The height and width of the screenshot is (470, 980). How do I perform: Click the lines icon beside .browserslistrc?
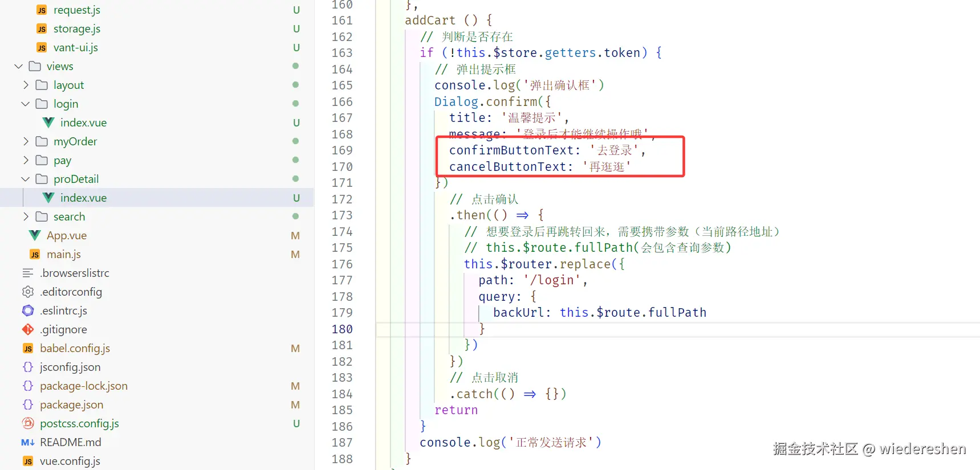point(28,273)
